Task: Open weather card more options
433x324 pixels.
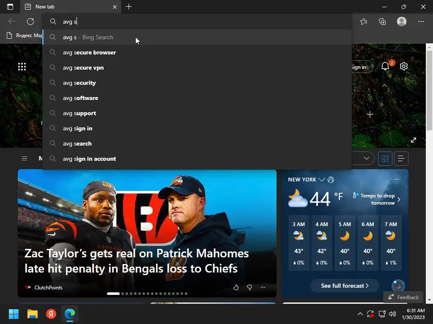Action: tap(397, 179)
